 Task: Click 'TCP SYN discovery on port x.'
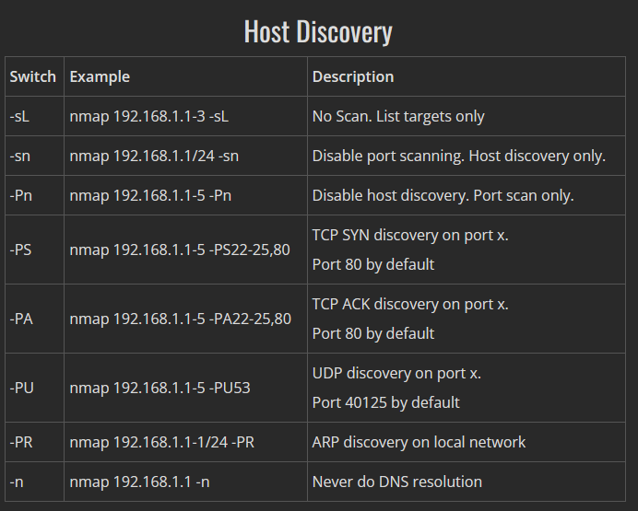coord(410,235)
